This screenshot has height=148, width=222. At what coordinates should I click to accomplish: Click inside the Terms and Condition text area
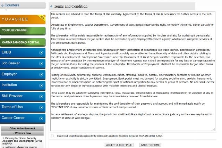(x=133, y=71)
